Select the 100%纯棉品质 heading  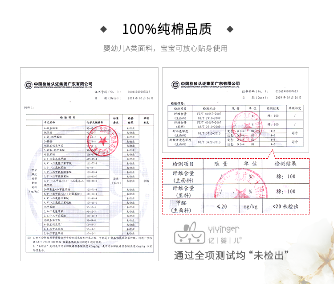[167, 29]
